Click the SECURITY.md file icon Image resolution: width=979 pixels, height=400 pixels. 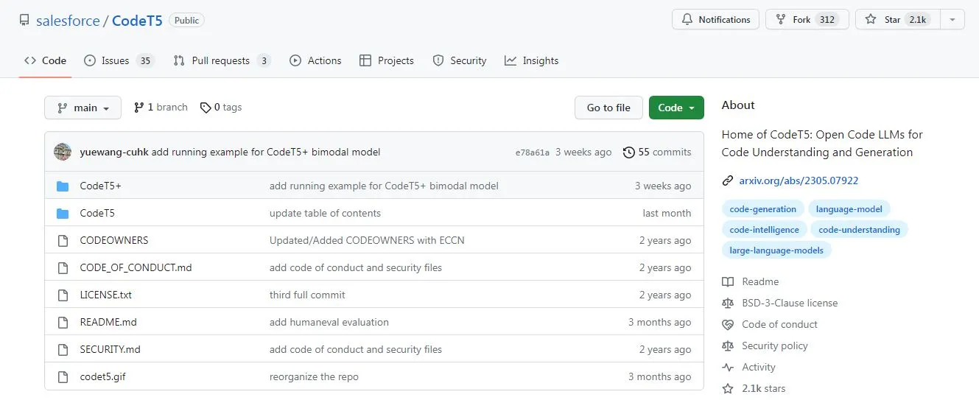[63, 350]
